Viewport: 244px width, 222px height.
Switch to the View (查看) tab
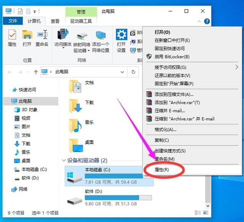click(x=55, y=21)
